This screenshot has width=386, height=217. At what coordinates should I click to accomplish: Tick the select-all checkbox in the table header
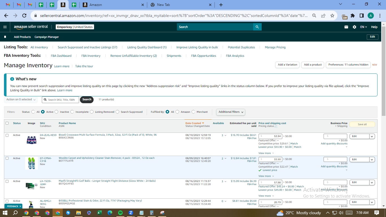[x=7, y=123]
